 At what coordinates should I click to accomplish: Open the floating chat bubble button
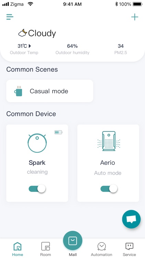(131, 219)
